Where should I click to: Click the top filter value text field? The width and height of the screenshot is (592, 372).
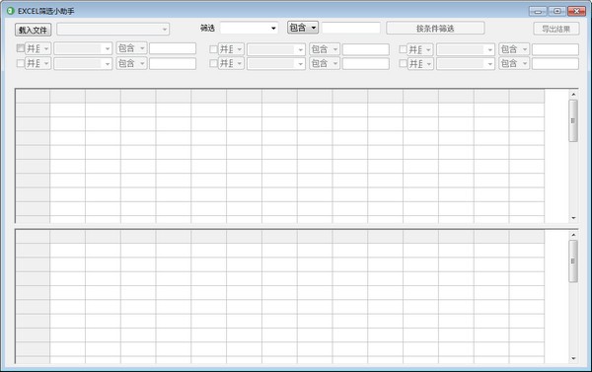351,28
